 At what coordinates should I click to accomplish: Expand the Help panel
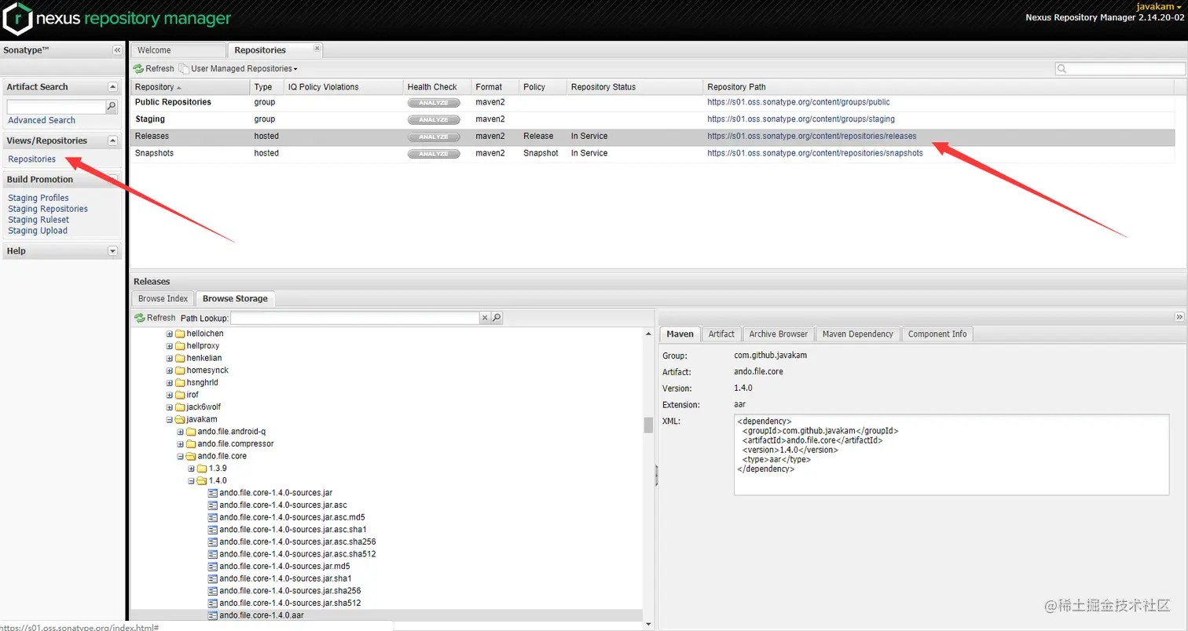point(112,251)
